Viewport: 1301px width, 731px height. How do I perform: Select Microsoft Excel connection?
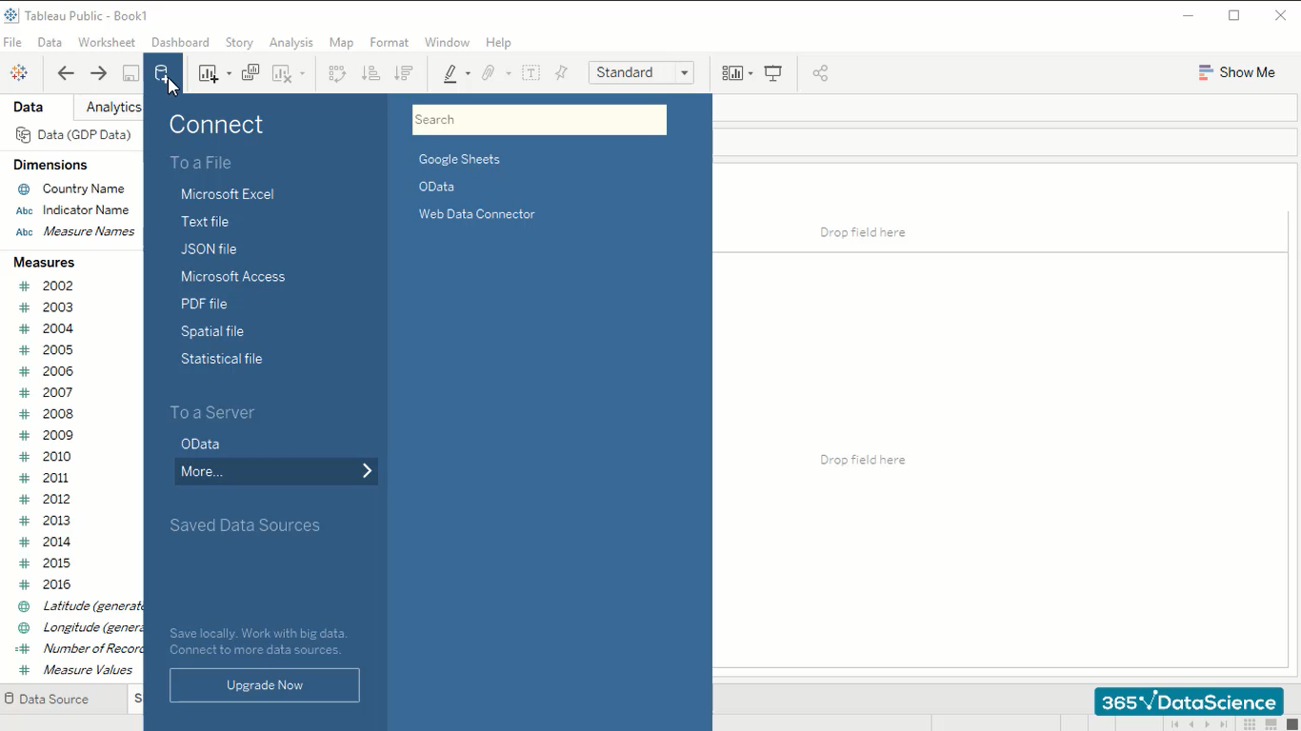click(x=228, y=194)
